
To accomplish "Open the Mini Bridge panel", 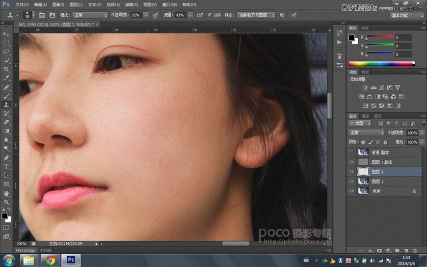I will [x=25, y=249].
